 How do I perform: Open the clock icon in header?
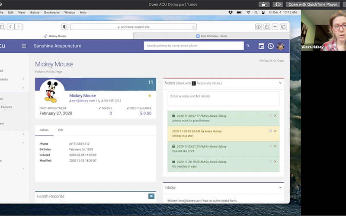271,46
